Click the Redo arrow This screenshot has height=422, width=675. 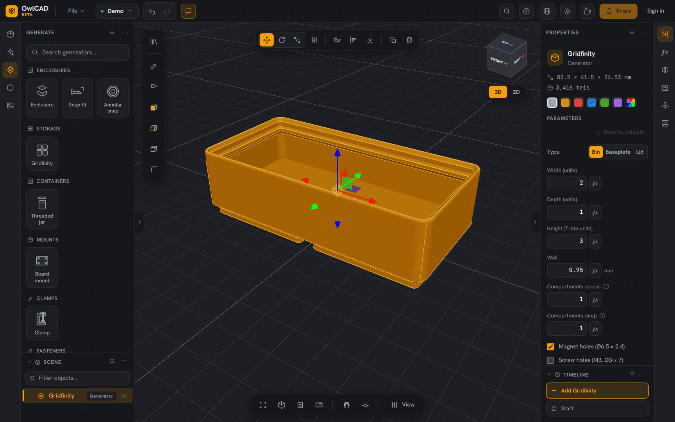click(x=167, y=11)
